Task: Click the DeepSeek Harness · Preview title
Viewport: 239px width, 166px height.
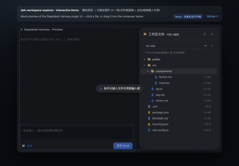Action: pos(43,29)
